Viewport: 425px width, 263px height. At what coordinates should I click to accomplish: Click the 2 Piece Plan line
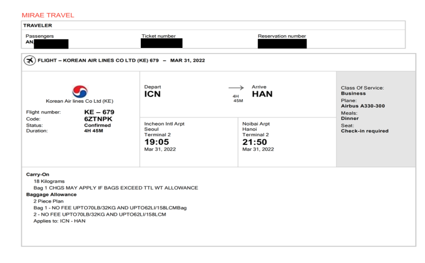click(49, 201)
